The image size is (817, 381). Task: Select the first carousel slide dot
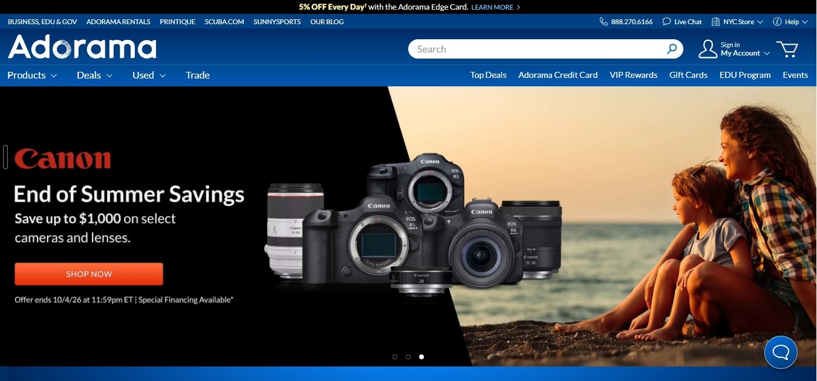coord(395,357)
